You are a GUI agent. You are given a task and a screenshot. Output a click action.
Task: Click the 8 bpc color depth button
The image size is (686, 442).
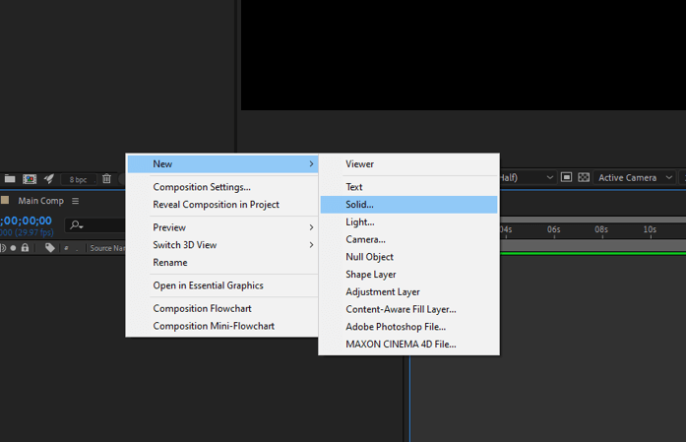(x=78, y=179)
